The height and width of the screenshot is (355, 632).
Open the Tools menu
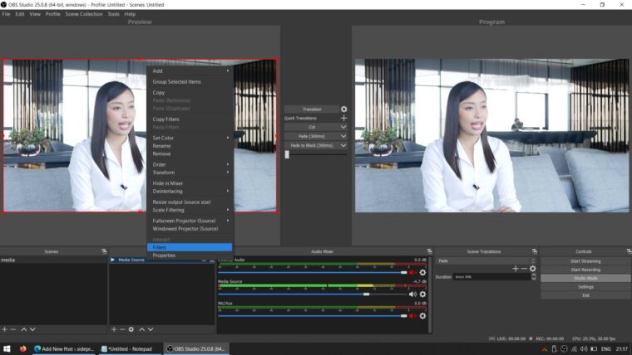pyautogui.click(x=113, y=14)
